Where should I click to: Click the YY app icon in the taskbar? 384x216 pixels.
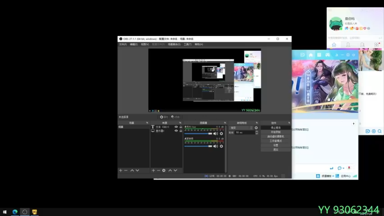34,212
